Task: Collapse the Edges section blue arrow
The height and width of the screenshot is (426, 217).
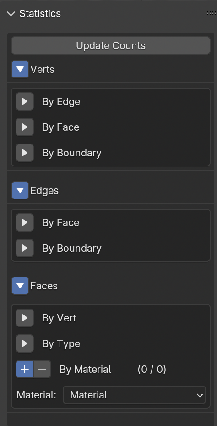Action: tap(20, 190)
